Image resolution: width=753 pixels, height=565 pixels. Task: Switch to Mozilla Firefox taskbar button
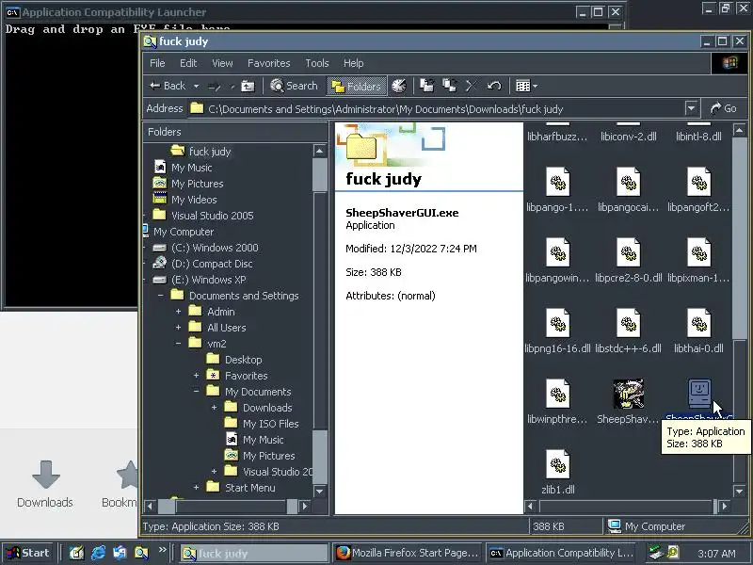pyautogui.click(x=408, y=553)
